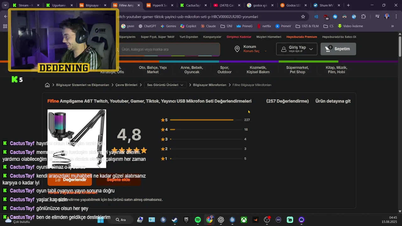
Task: Click Bilgisayar Mikrofonları breadcrumb
Action: 209,85
